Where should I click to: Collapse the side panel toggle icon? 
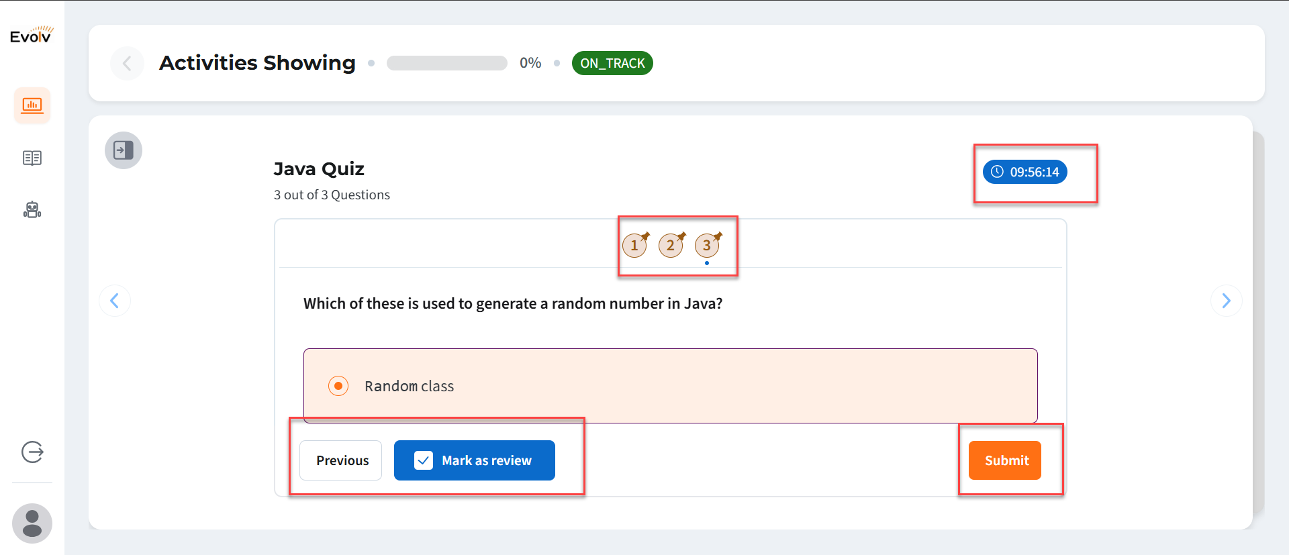pos(124,150)
